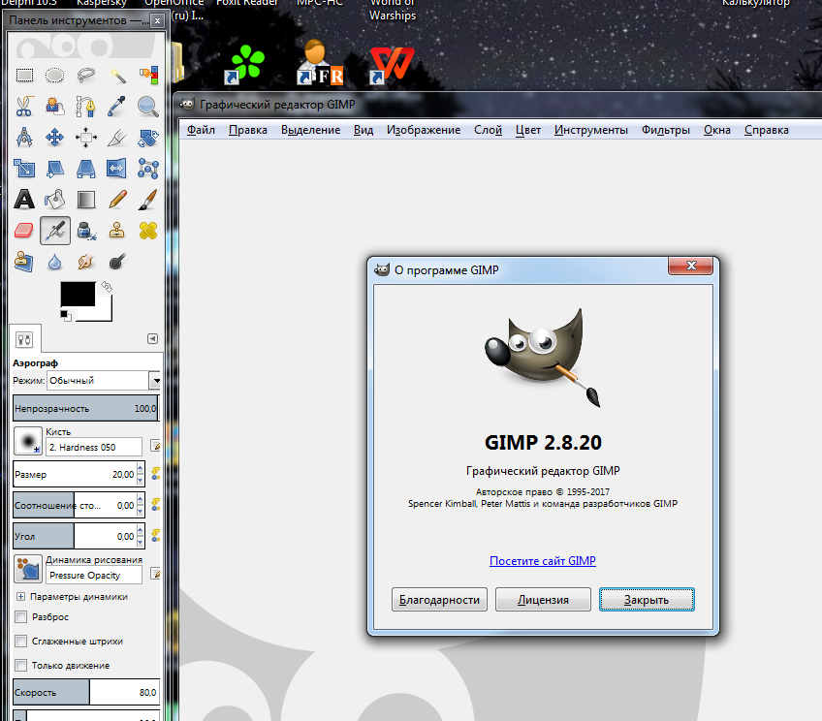Select the Foreground Select tool
This screenshot has width=822, height=721.
coord(54,107)
